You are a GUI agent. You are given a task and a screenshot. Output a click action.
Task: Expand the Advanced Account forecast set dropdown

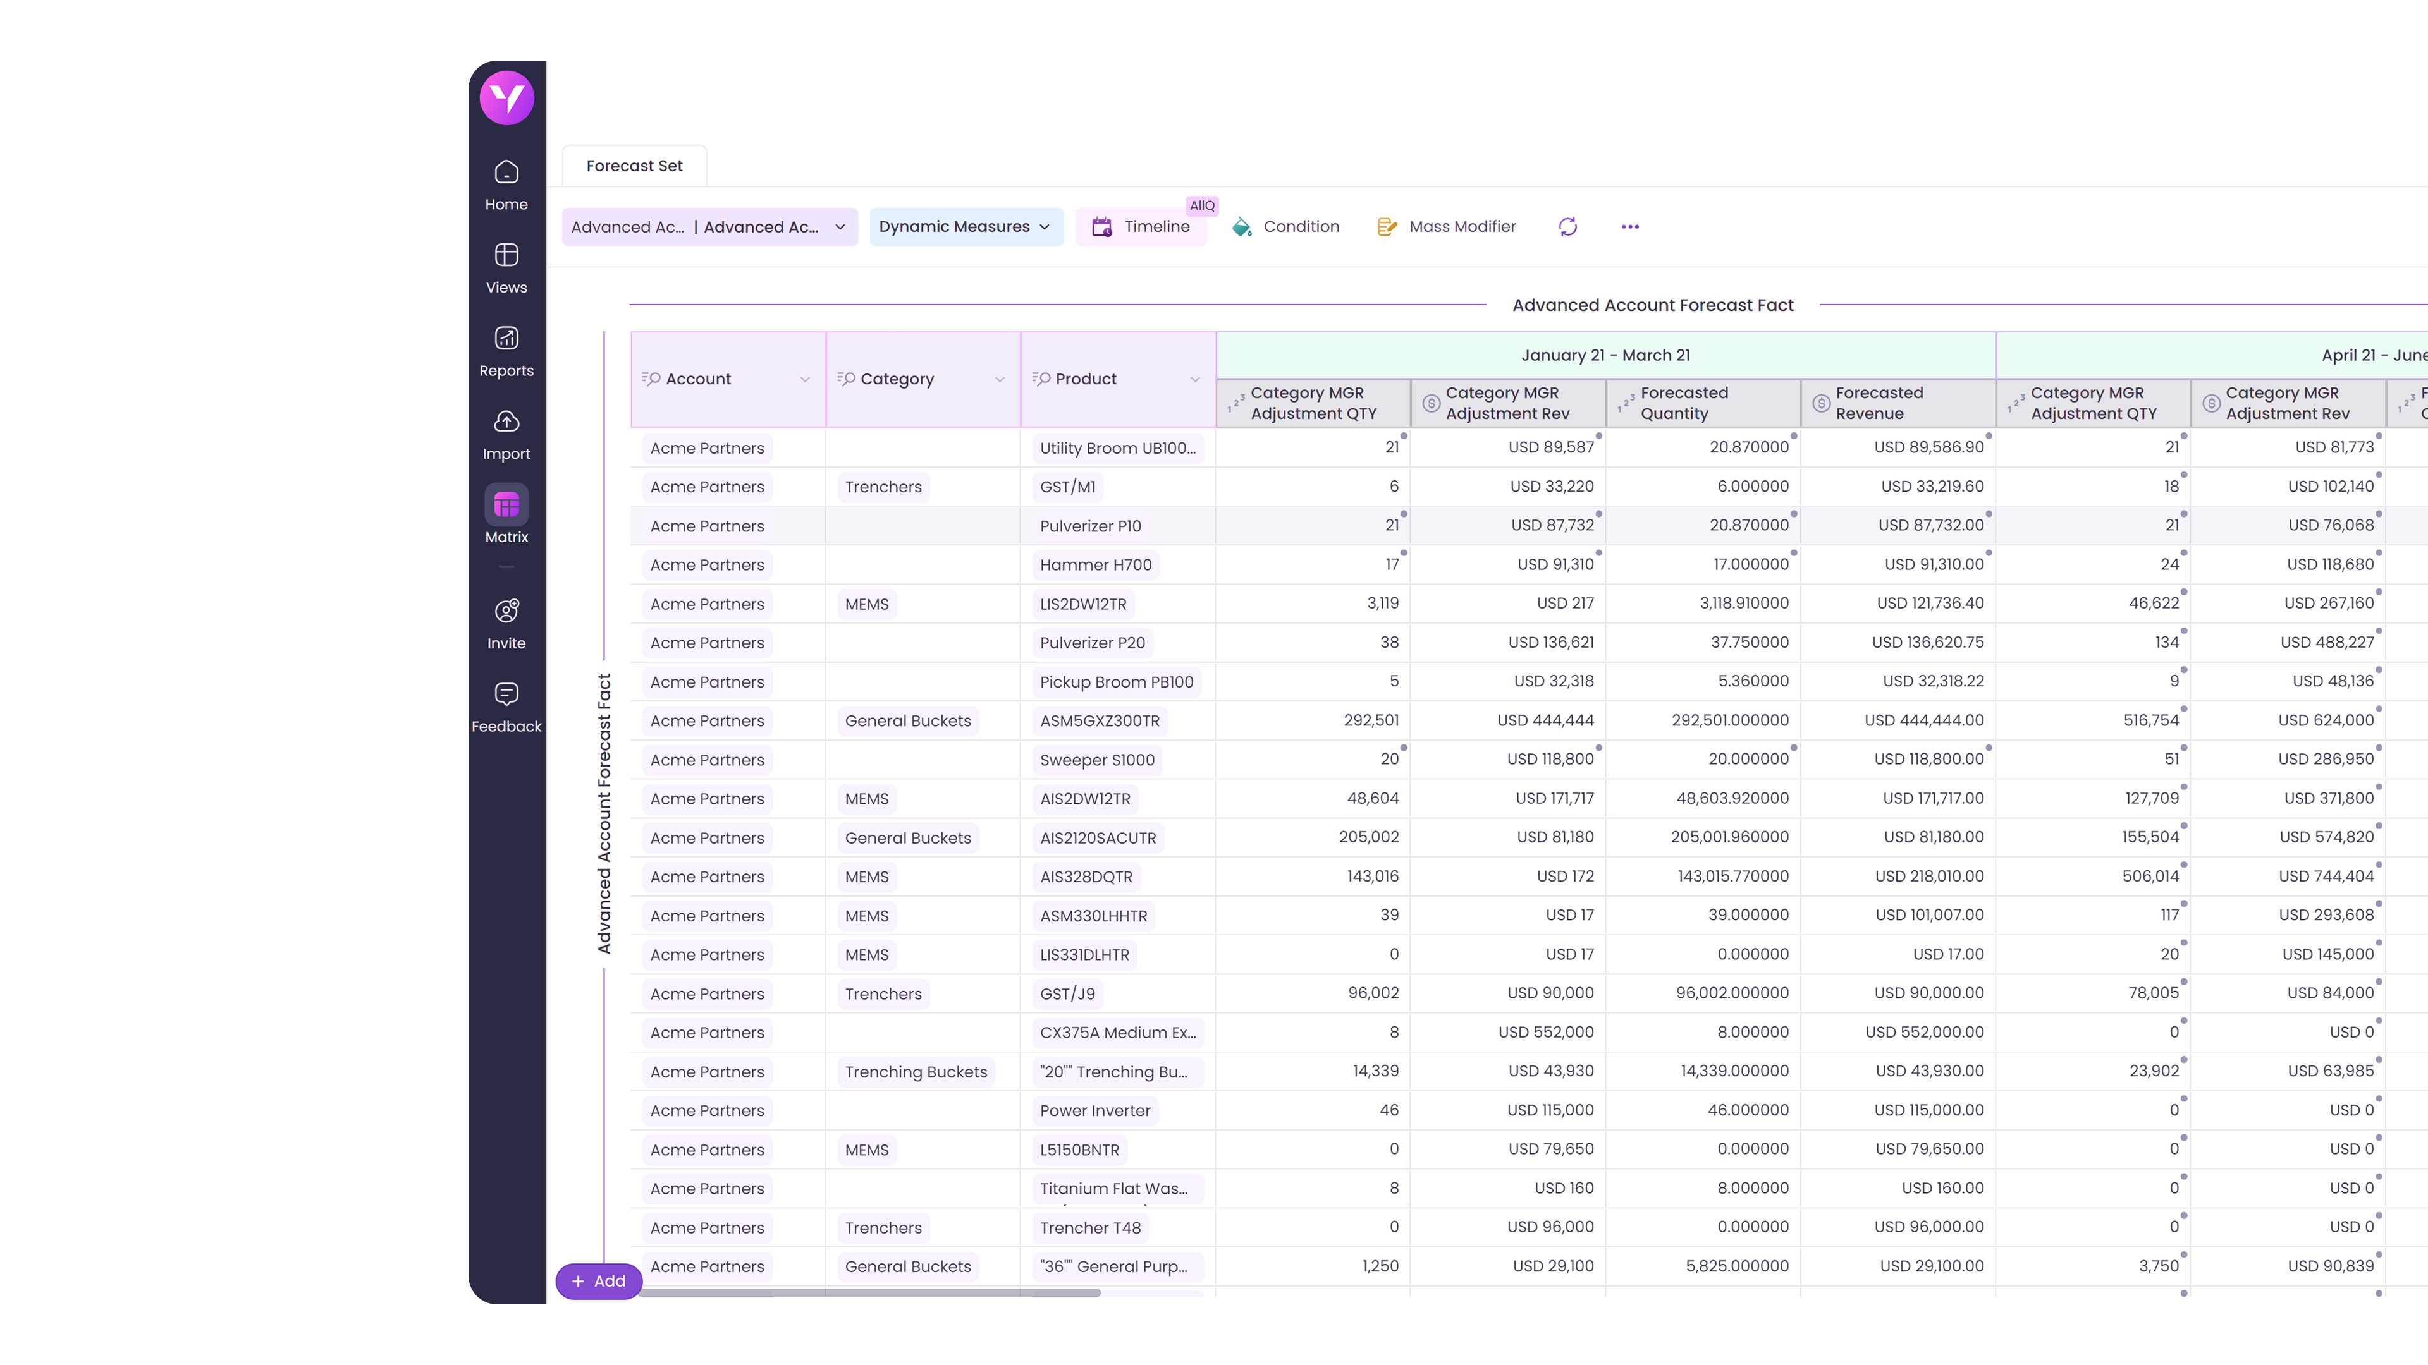point(839,227)
